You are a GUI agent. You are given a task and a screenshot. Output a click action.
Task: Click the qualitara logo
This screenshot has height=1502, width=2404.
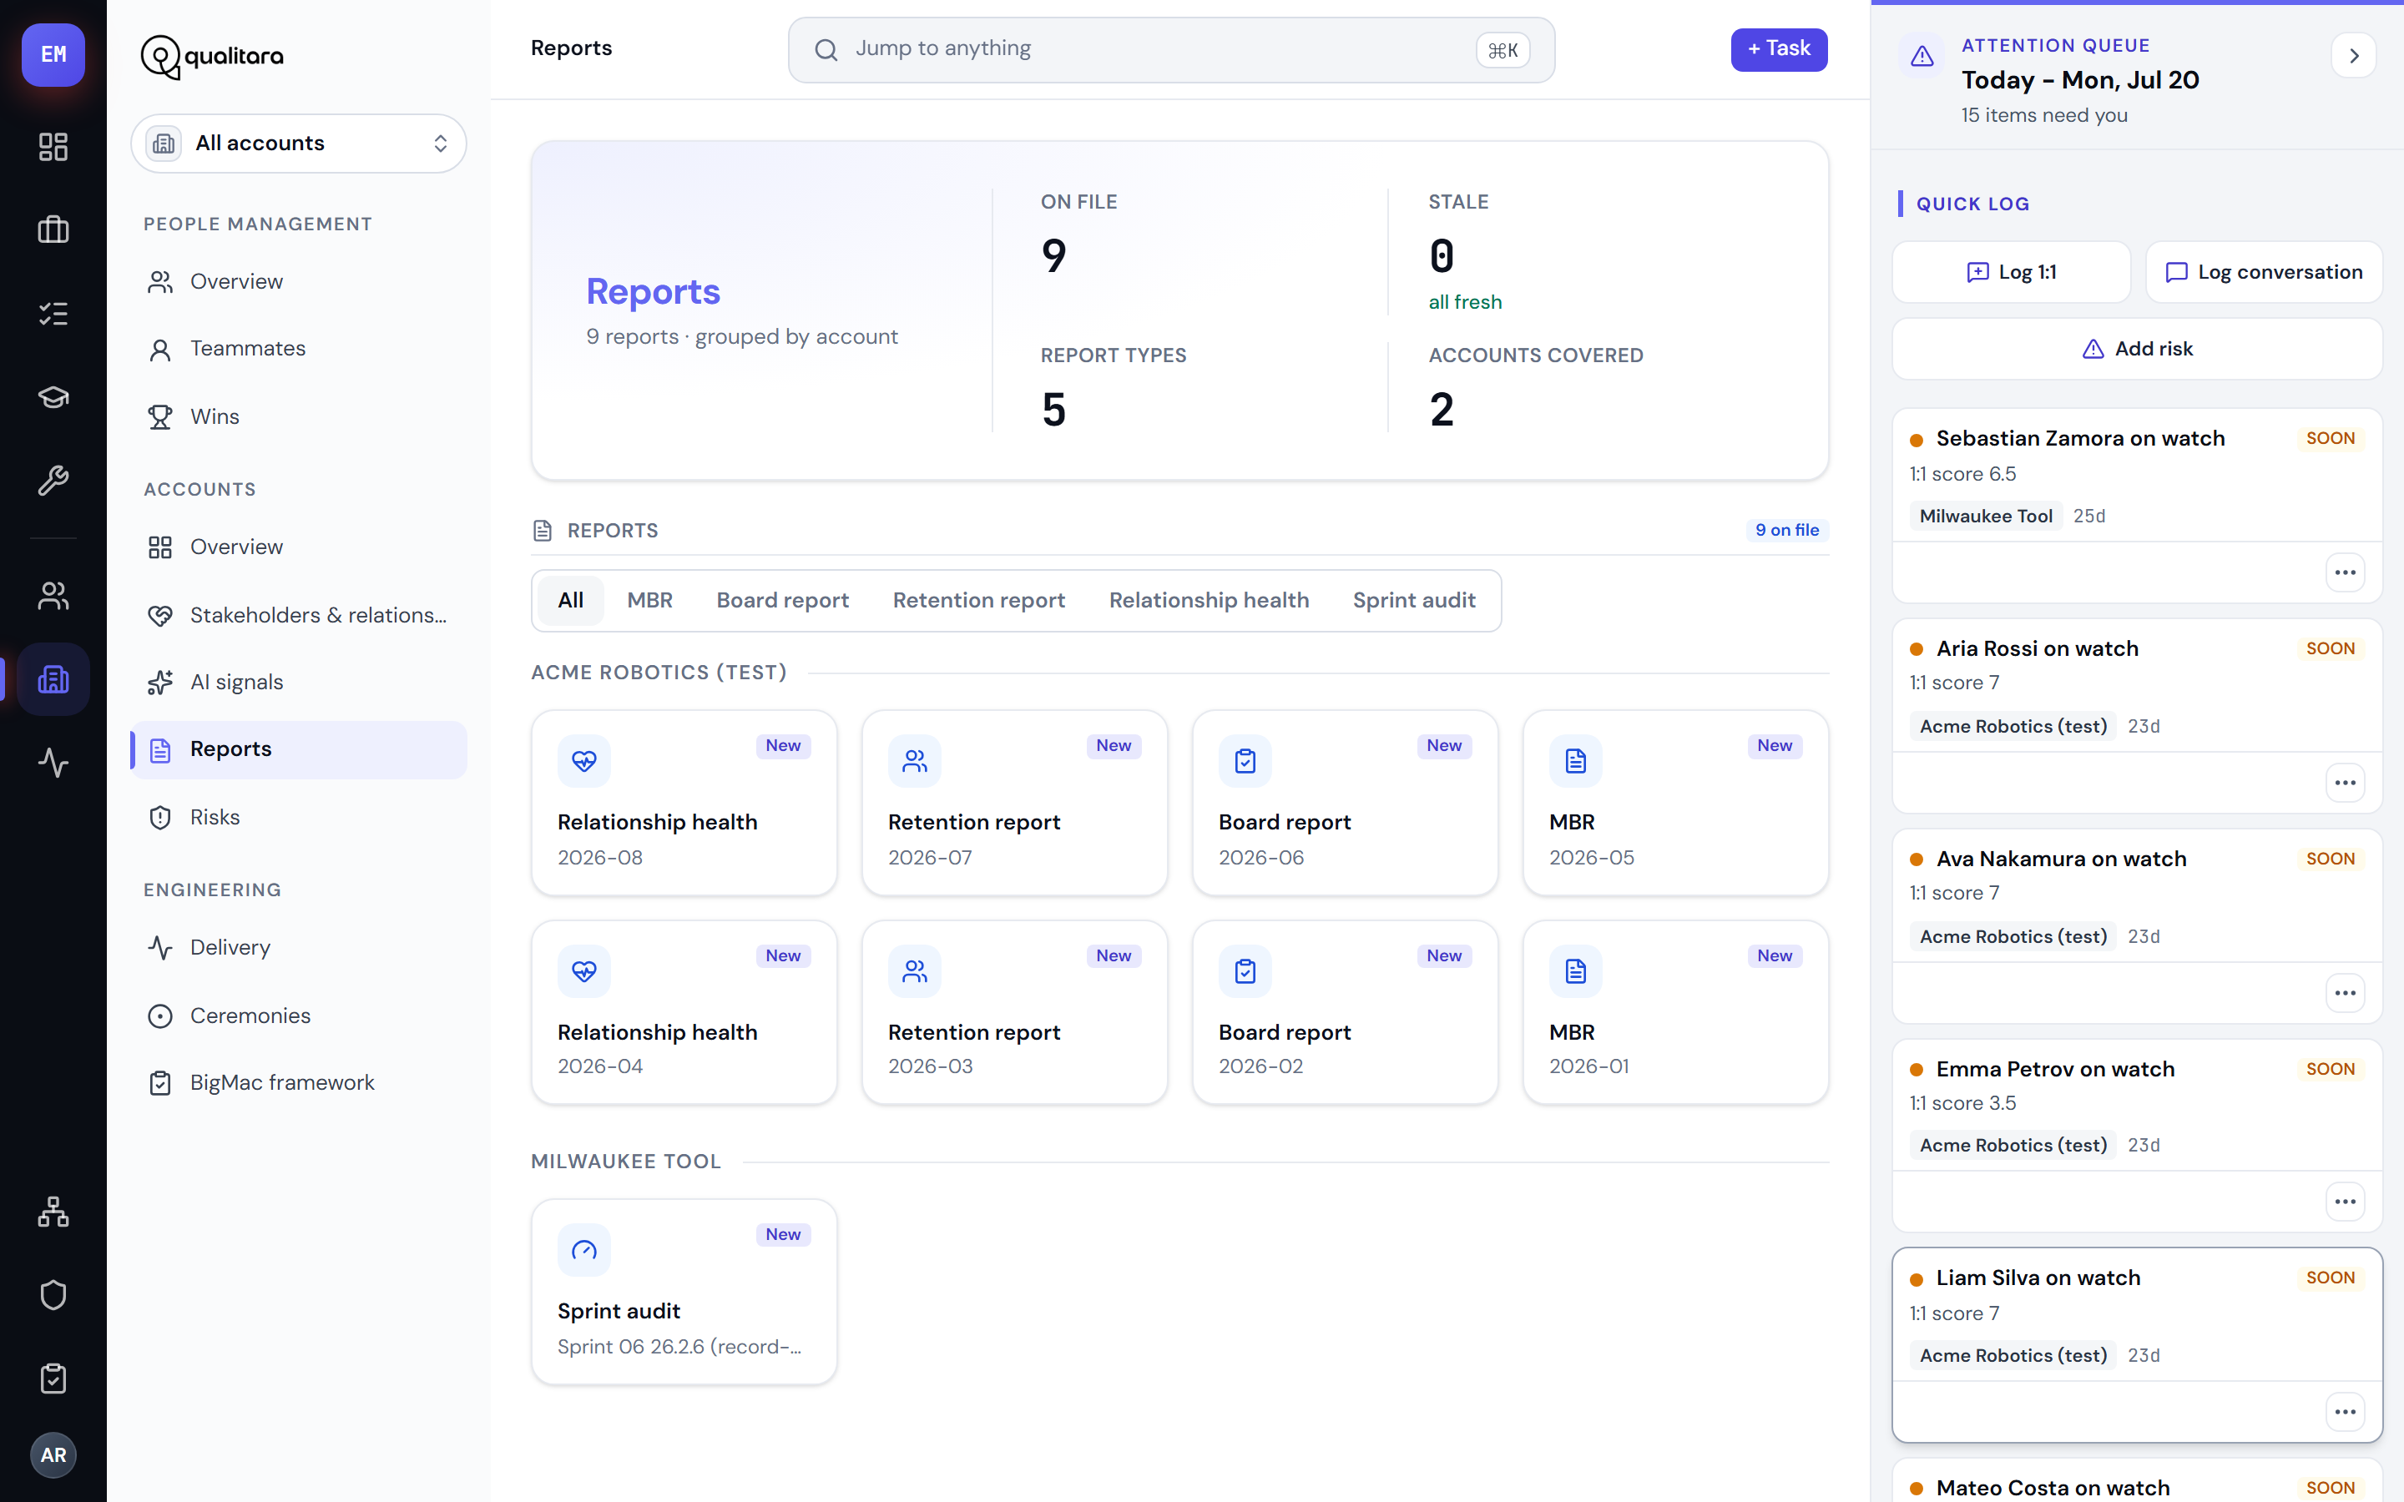tap(211, 57)
